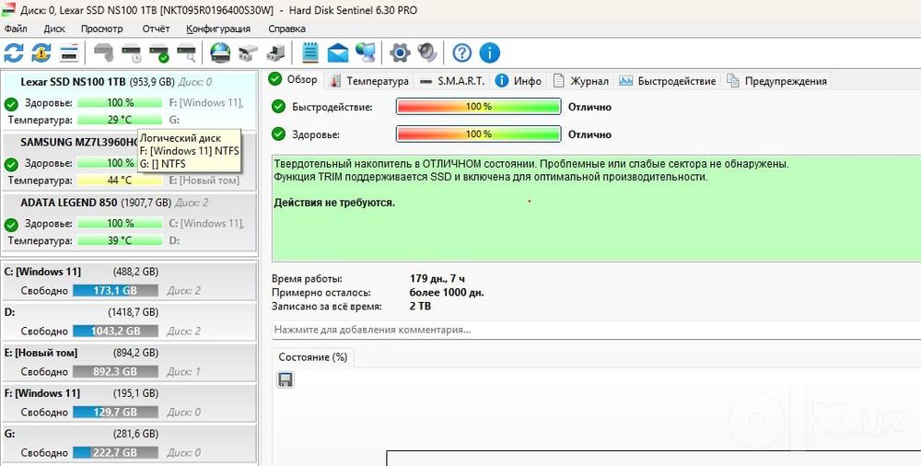Select the F: [Windows 11] volume
This screenshot has width=921, height=466.
coord(129,402)
